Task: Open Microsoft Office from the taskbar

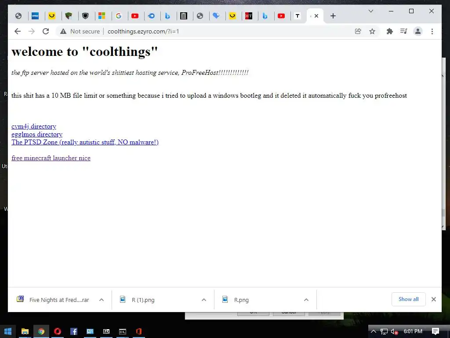Action: tap(138, 331)
